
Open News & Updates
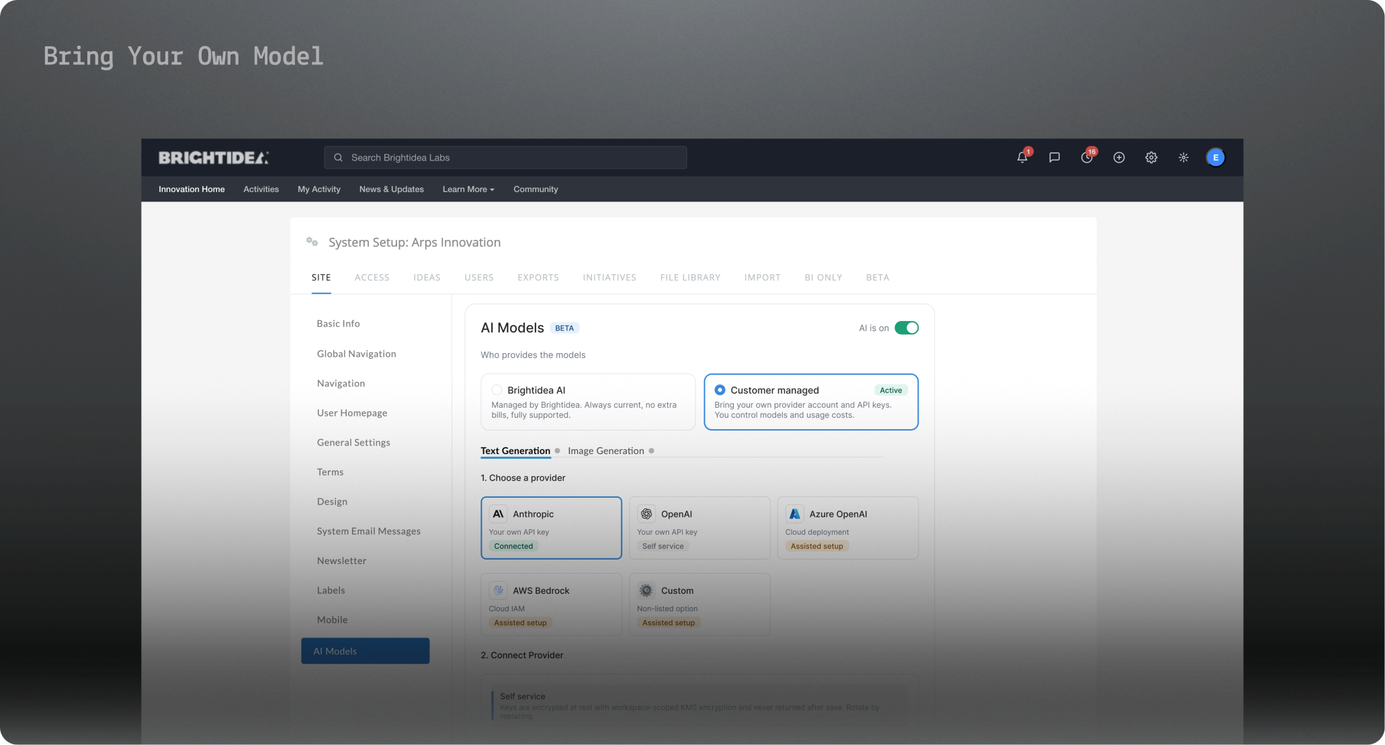(392, 189)
